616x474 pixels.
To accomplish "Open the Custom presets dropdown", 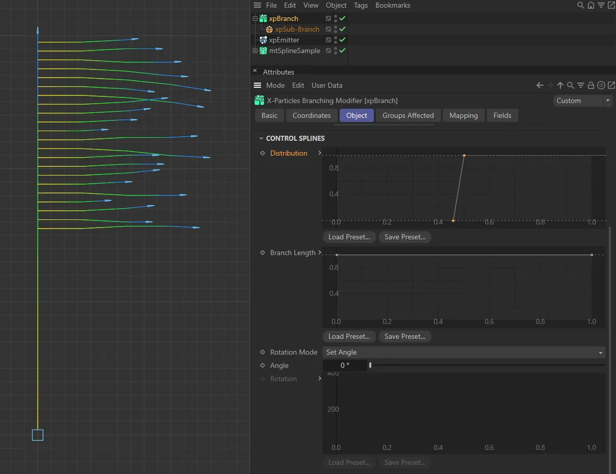I will [x=582, y=101].
